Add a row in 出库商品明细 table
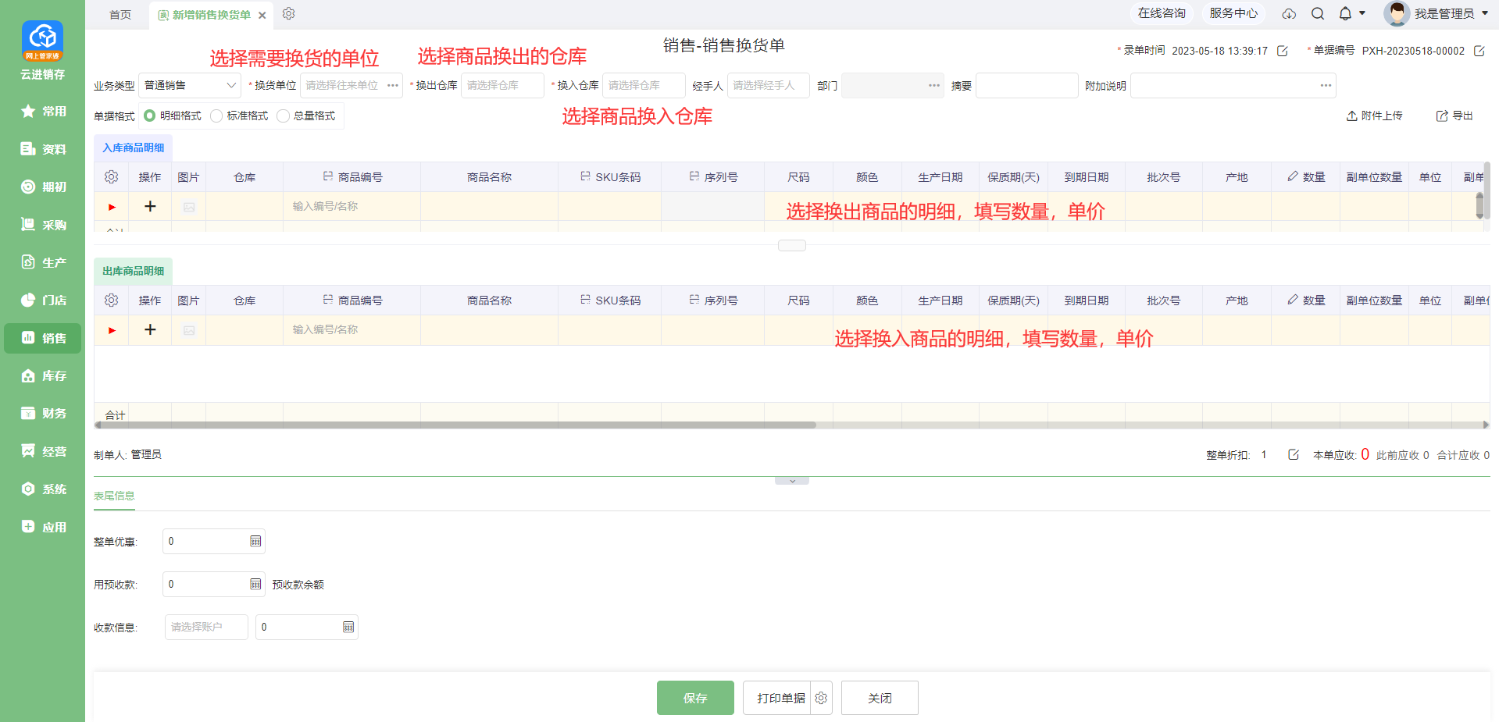The height and width of the screenshot is (722, 1499). pos(150,329)
